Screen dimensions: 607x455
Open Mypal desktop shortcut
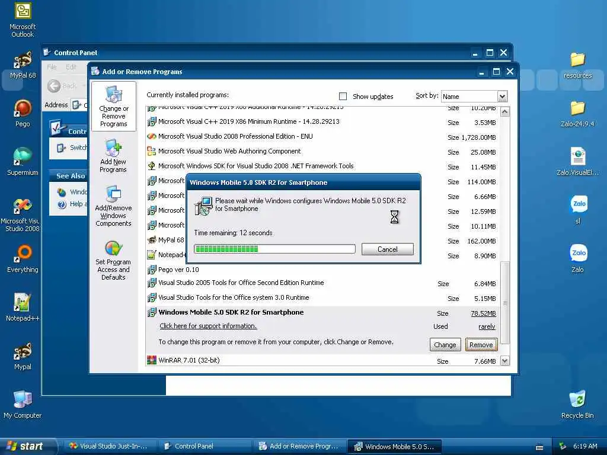coord(23,356)
